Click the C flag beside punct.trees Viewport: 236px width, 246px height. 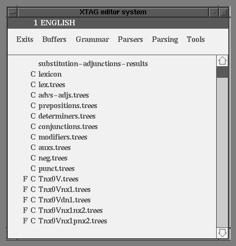(33, 168)
